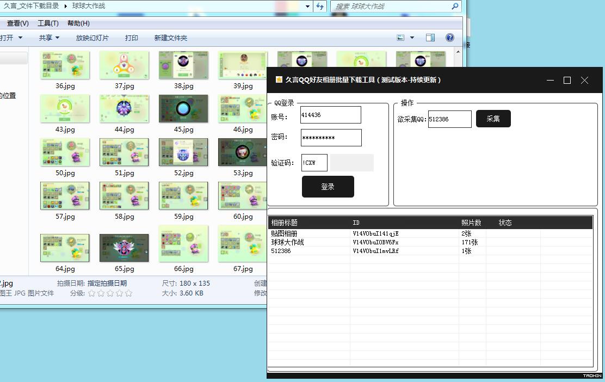605x382 pixels.
Task: Open the dropdown arrow next to 打开
Action: [x=21, y=38]
